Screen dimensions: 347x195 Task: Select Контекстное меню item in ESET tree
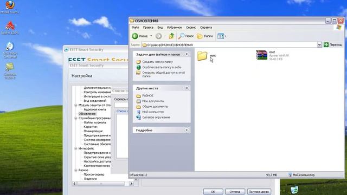click(x=97, y=166)
